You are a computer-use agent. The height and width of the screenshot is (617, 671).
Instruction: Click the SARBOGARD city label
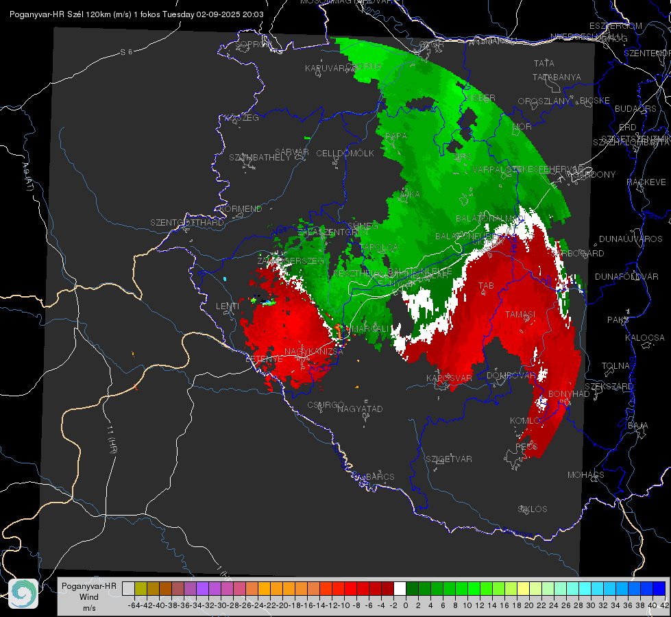[577, 254]
